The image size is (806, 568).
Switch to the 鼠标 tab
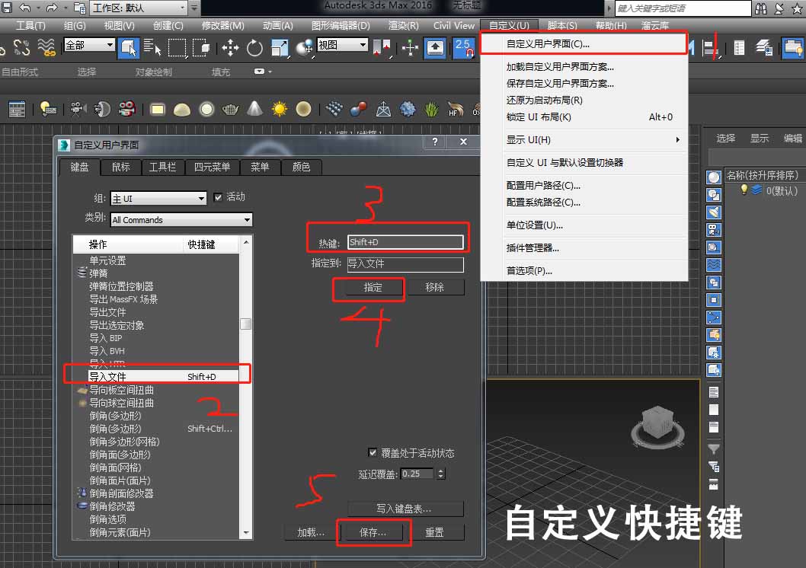(x=120, y=167)
